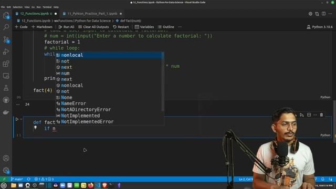Open the Search view icon

(x=6, y=27)
